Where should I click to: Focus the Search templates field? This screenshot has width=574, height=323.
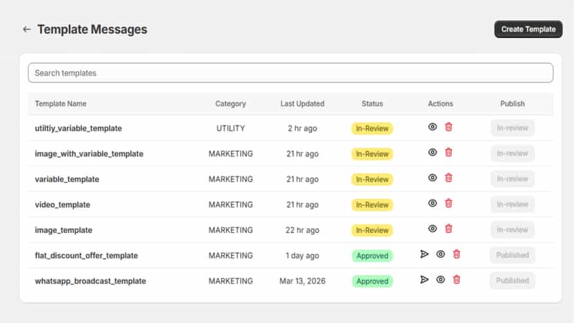290,73
